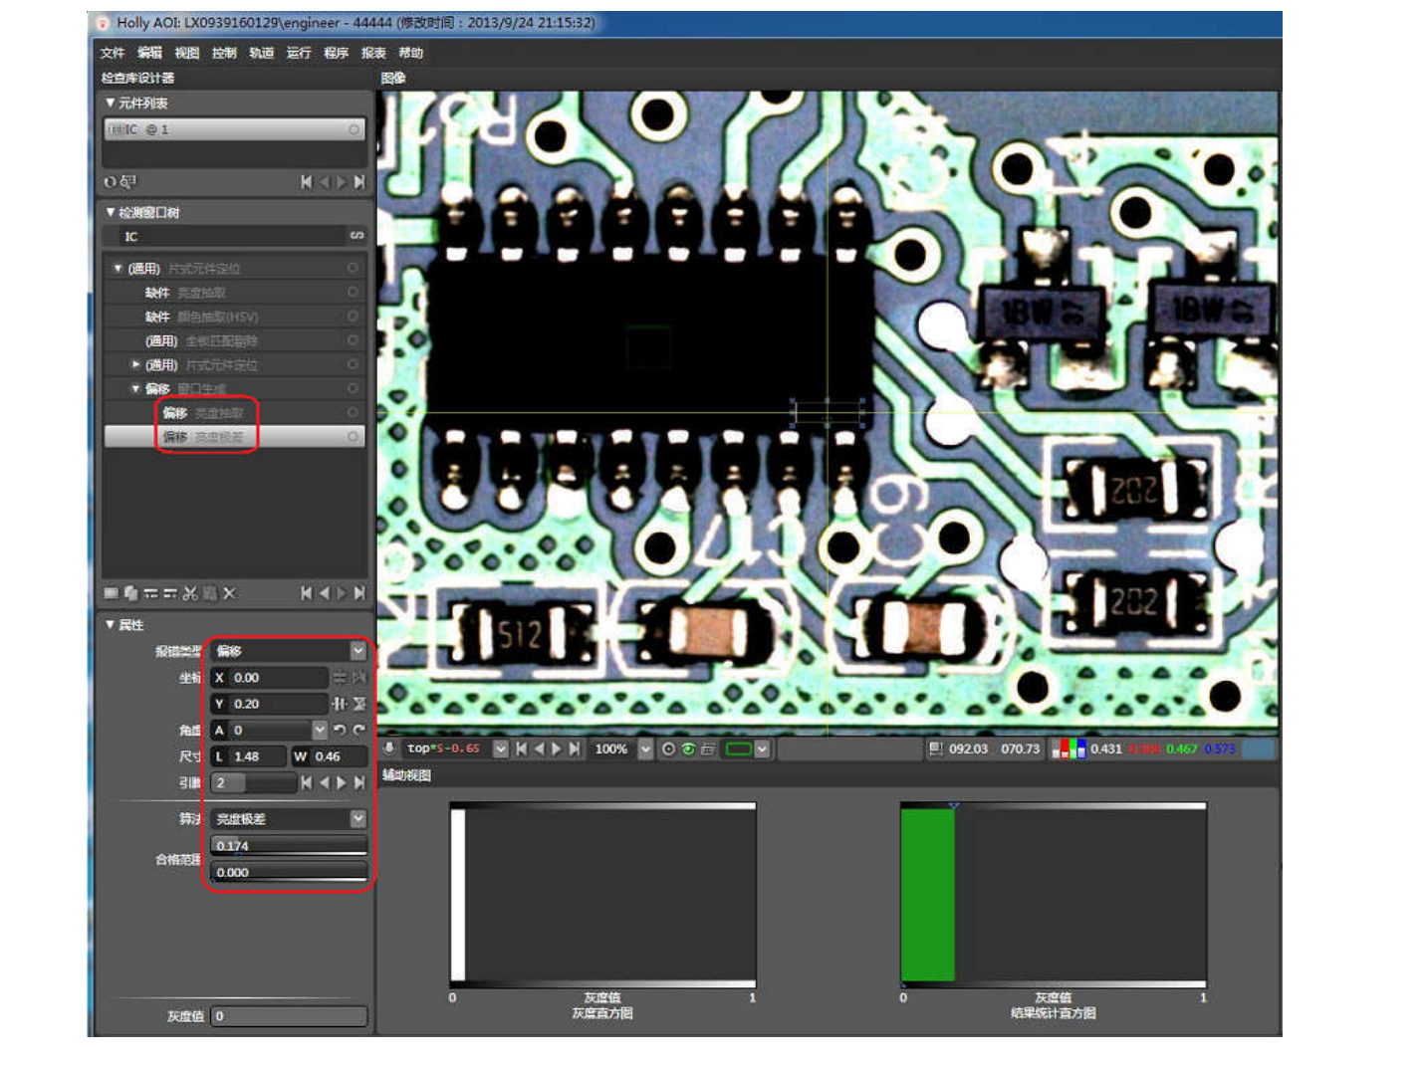
Task: Click the refresh icon under the component list
Action: [x=110, y=182]
